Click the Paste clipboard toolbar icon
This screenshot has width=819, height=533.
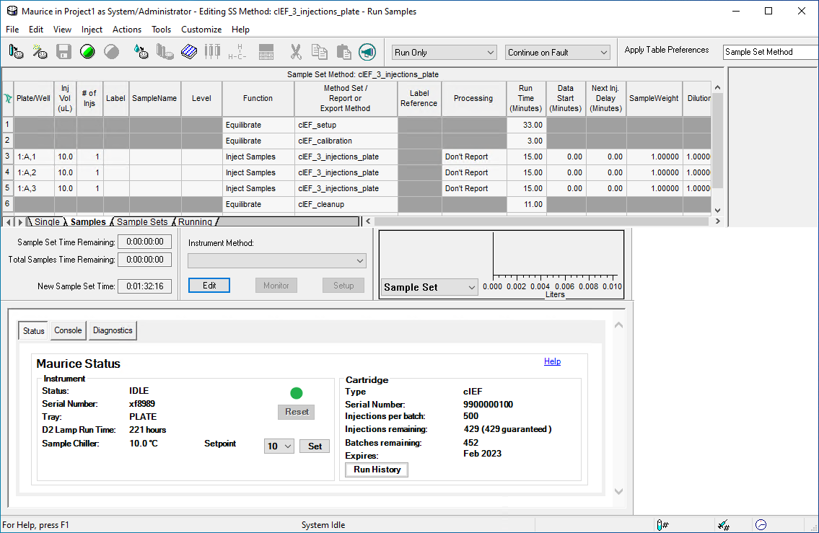pyautogui.click(x=343, y=52)
